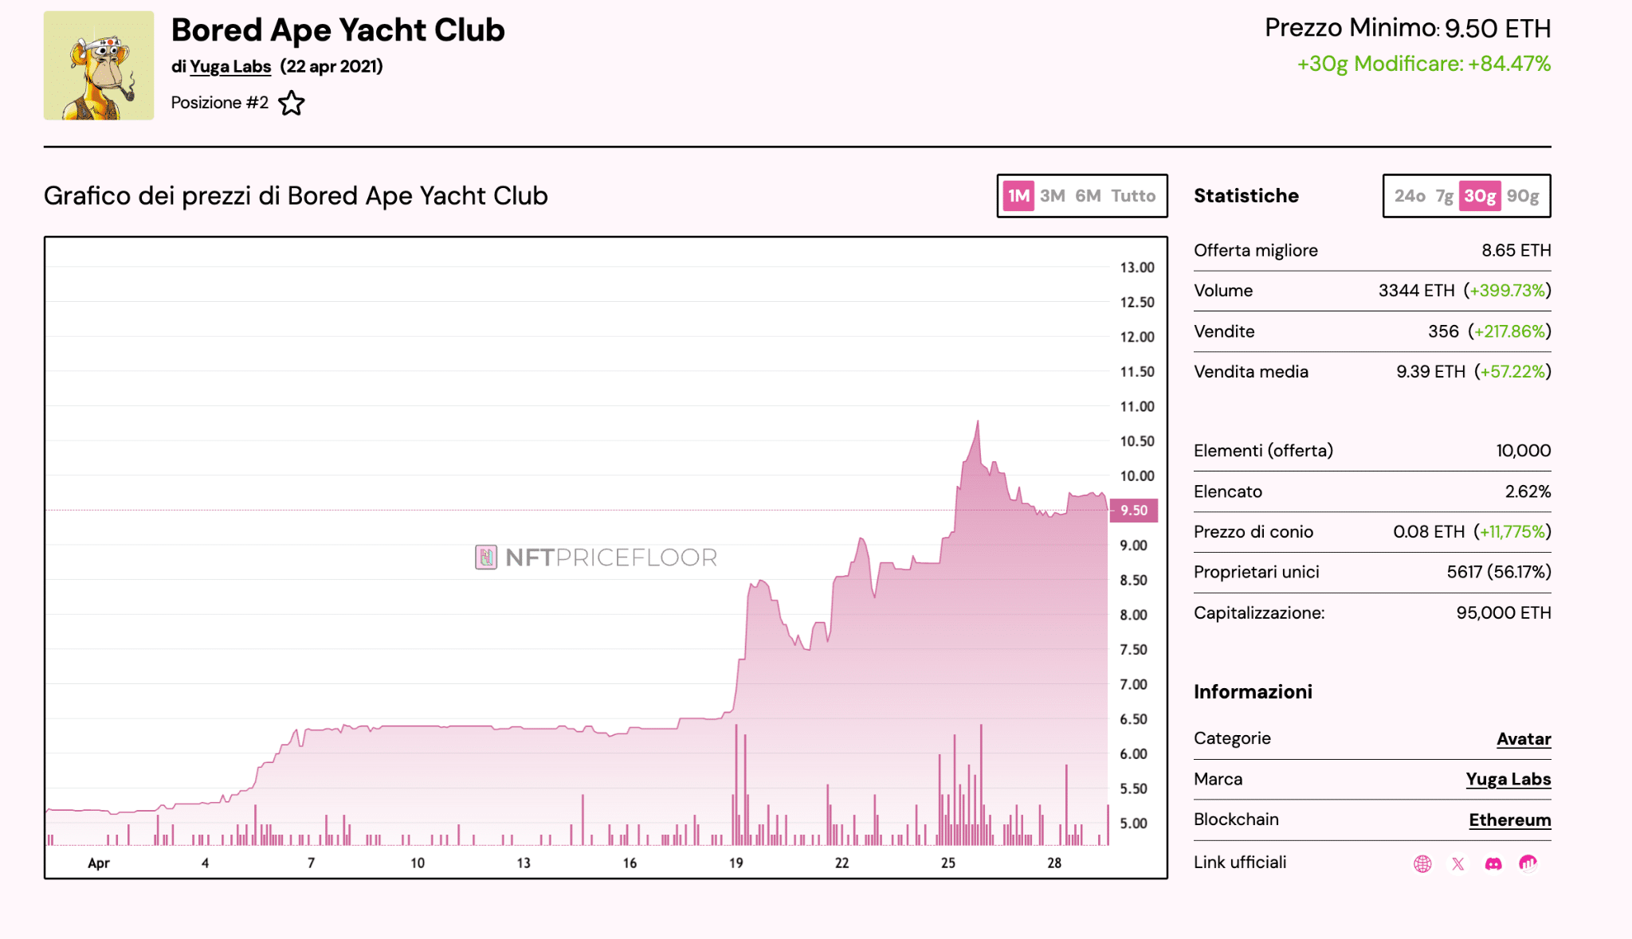Click the Bored Ape Yacht Club title
The width and height of the screenshot is (1632, 939).
pos(338,30)
